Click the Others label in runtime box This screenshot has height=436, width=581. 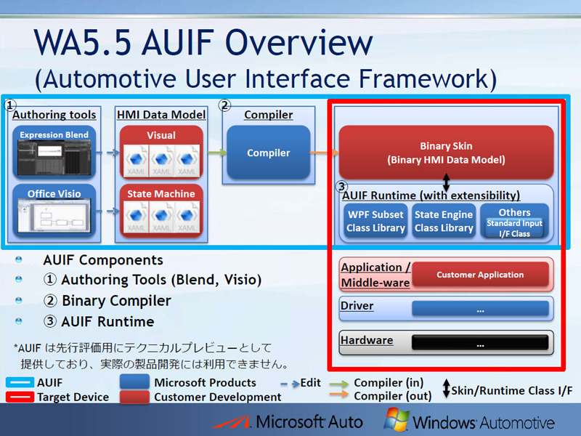coord(514,212)
